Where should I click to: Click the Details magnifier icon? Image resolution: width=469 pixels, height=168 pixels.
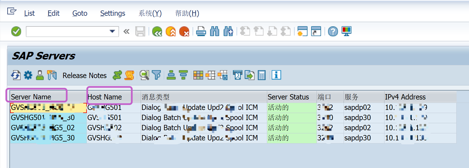tap(144, 75)
